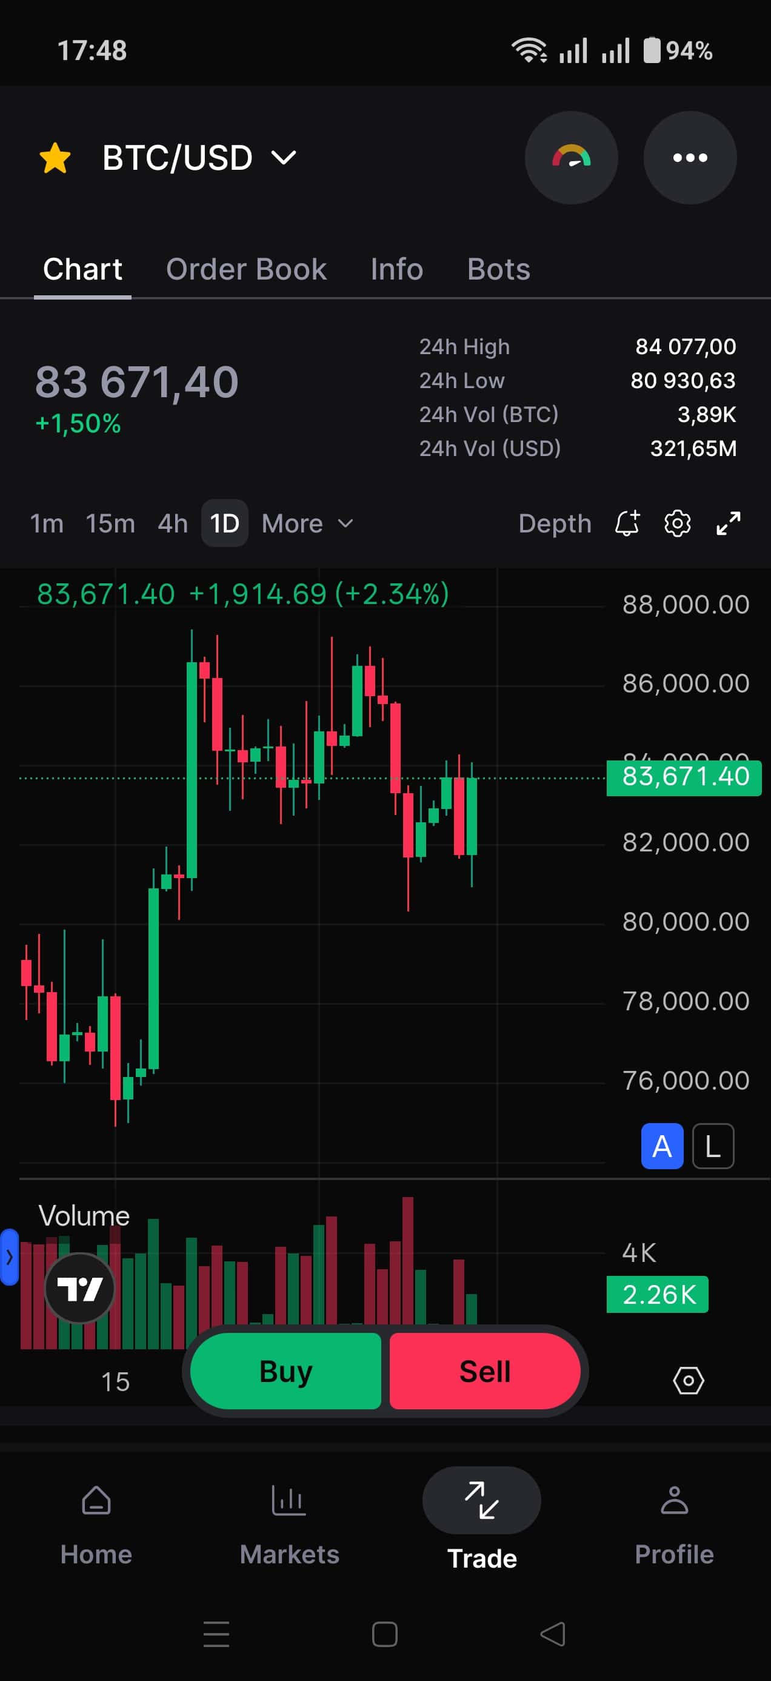Tap the chart legend +1,914.69 (+2.34%)
Screen dimensions: 771x1681
click(x=319, y=594)
